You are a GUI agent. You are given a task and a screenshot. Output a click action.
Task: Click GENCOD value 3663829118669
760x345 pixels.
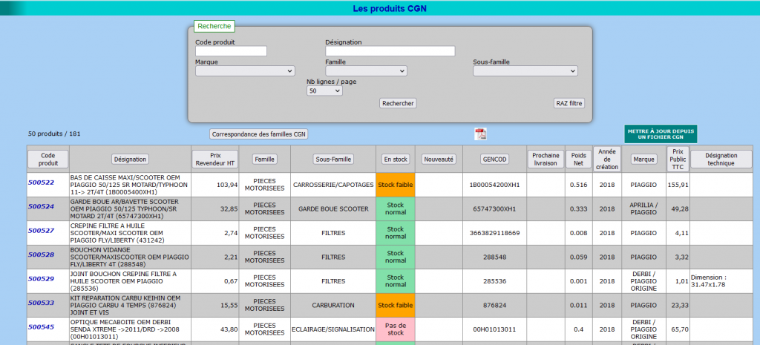[x=494, y=233]
